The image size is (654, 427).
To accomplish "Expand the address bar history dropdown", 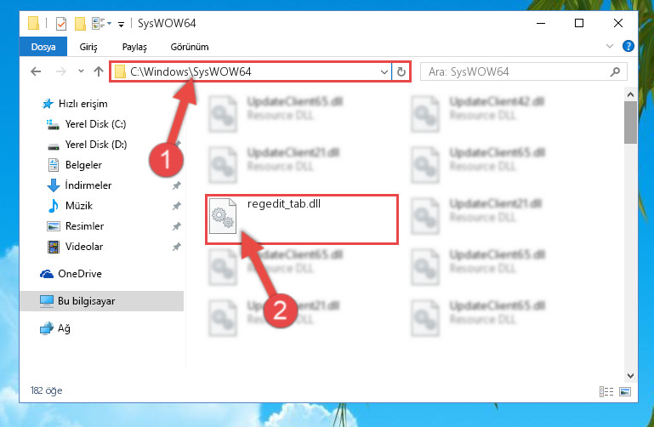I will (384, 72).
